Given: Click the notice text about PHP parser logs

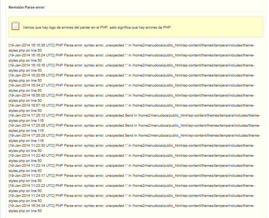Looking at the screenshot, I should [97, 27].
